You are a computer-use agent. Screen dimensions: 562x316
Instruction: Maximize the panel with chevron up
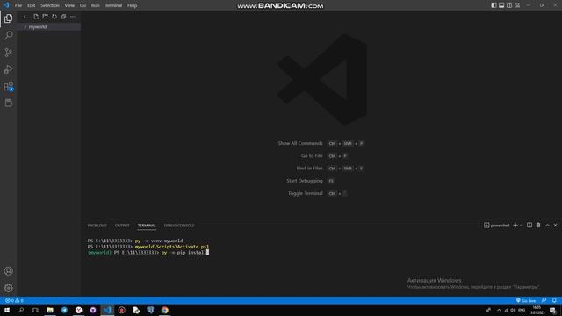click(x=547, y=225)
